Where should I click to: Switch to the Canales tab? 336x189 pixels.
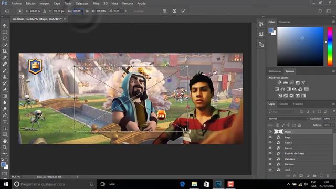tap(283, 104)
